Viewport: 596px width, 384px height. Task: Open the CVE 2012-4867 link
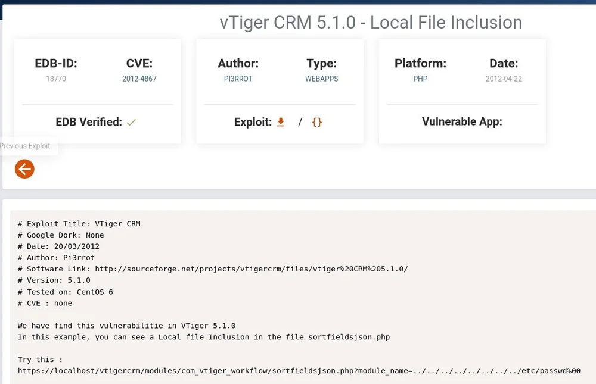139,79
